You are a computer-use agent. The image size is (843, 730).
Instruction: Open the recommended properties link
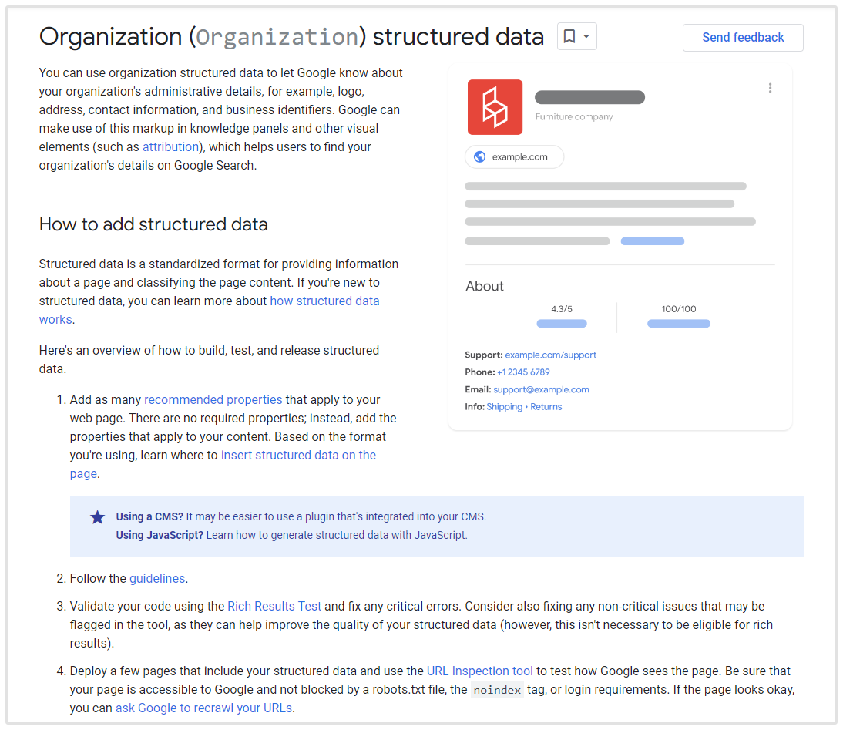pos(213,399)
